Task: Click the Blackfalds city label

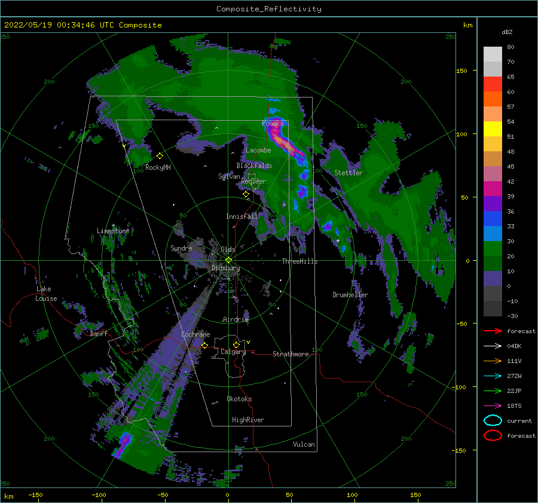Action: [x=254, y=166]
